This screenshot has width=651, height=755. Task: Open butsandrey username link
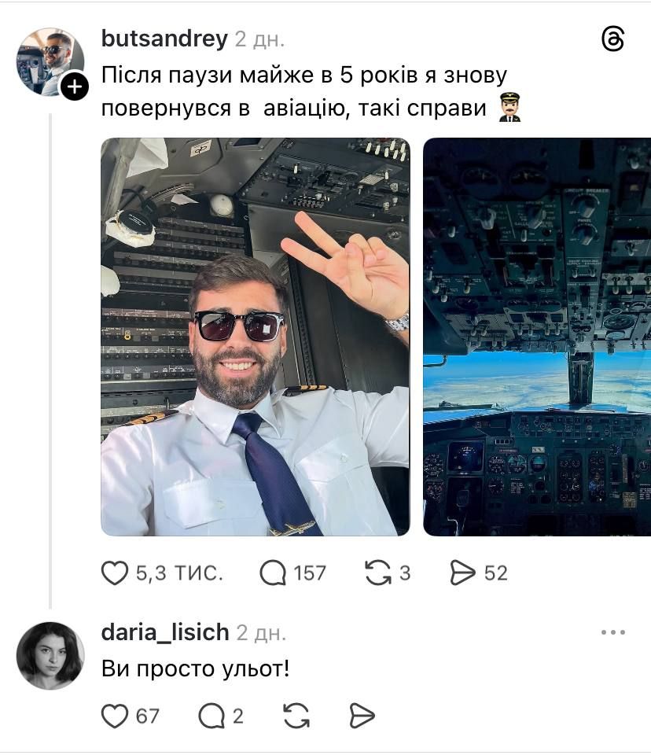coord(164,39)
